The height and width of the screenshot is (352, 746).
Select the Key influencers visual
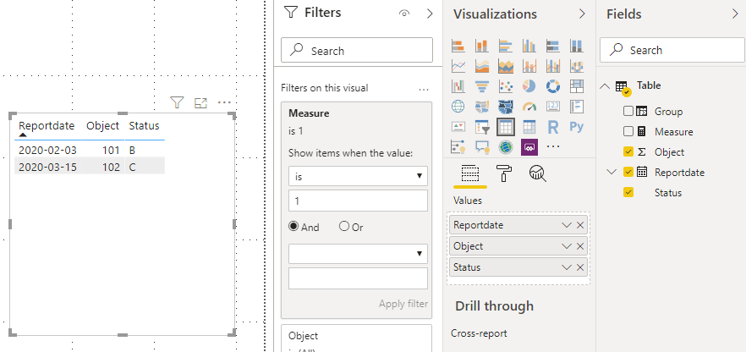pos(458,147)
